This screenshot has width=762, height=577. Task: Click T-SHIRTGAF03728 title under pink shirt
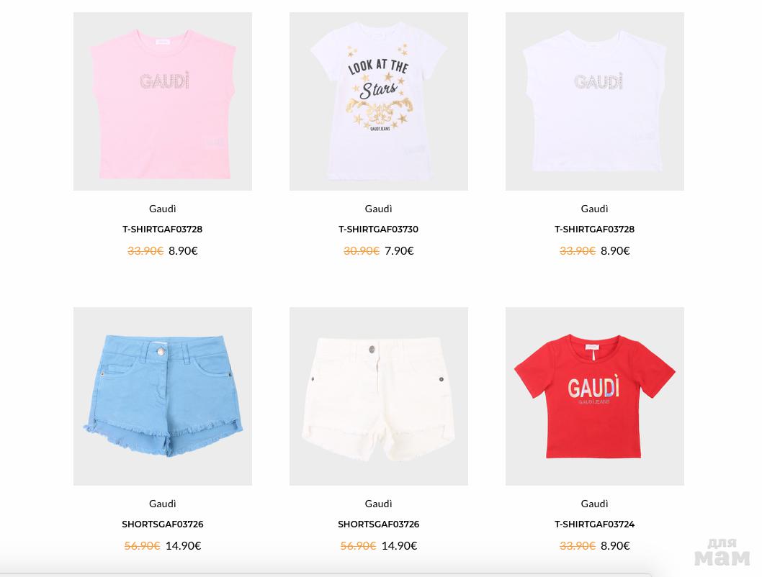pyautogui.click(x=162, y=229)
